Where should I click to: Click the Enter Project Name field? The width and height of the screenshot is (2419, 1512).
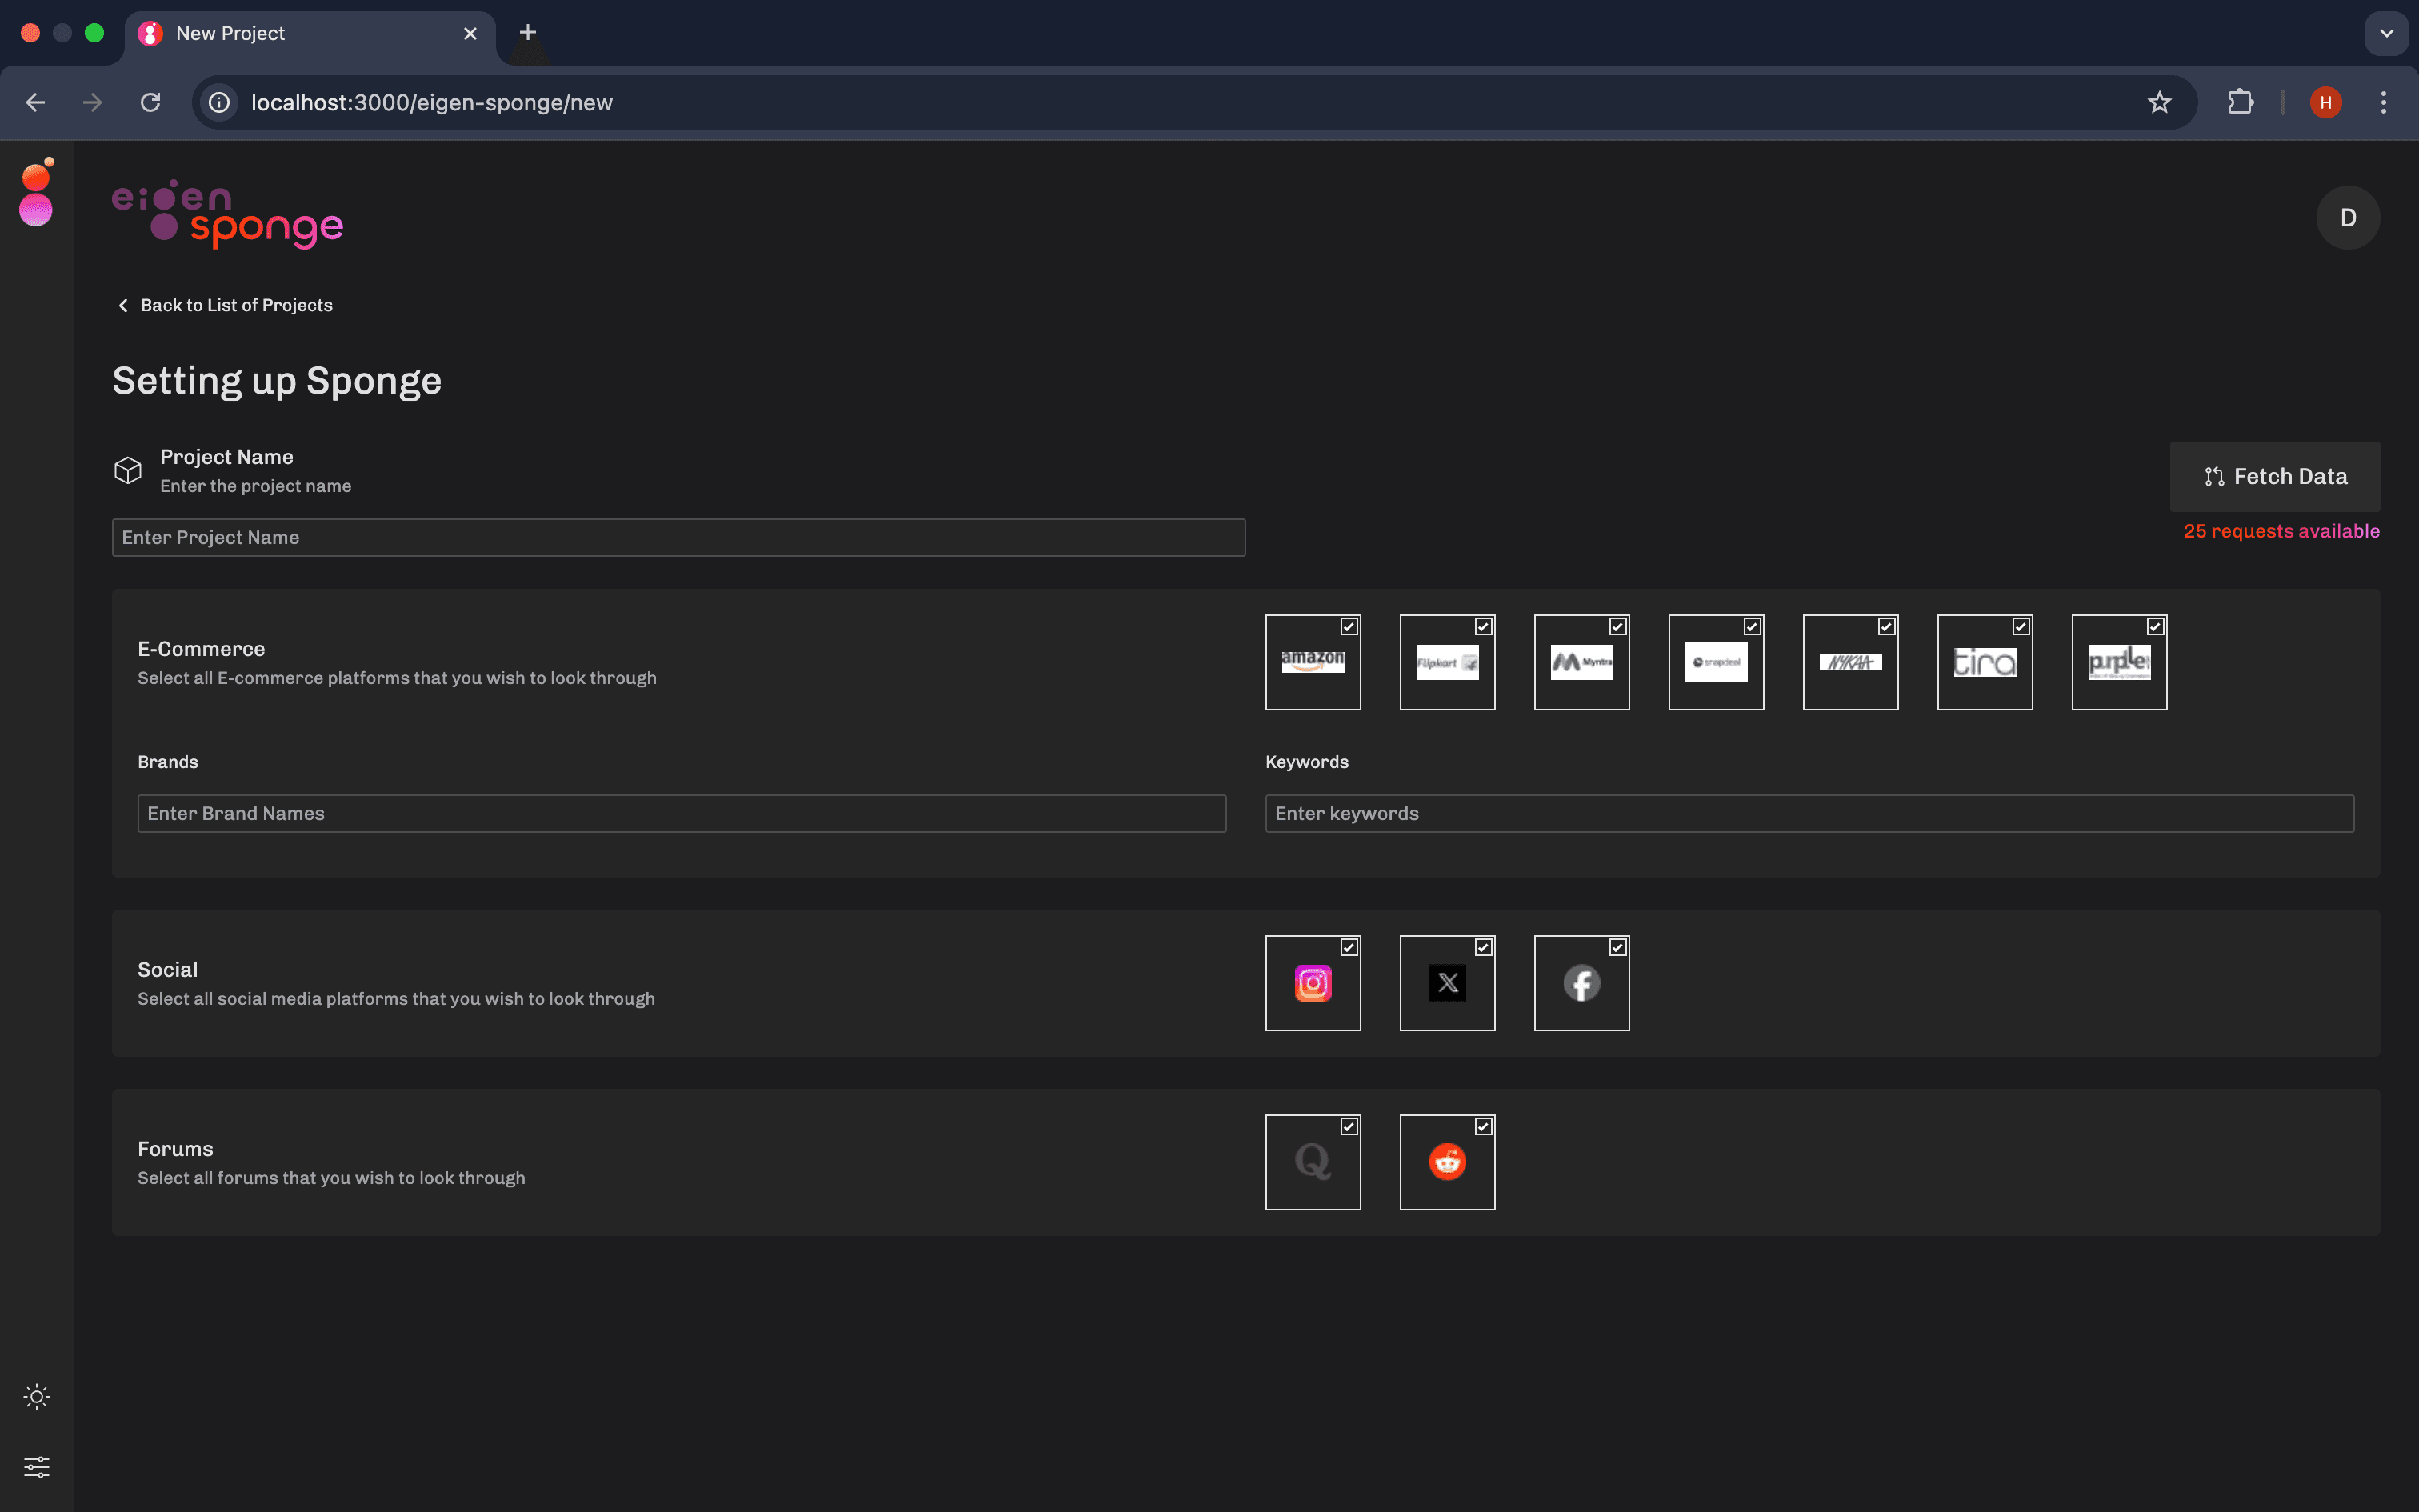pos(678,537)
